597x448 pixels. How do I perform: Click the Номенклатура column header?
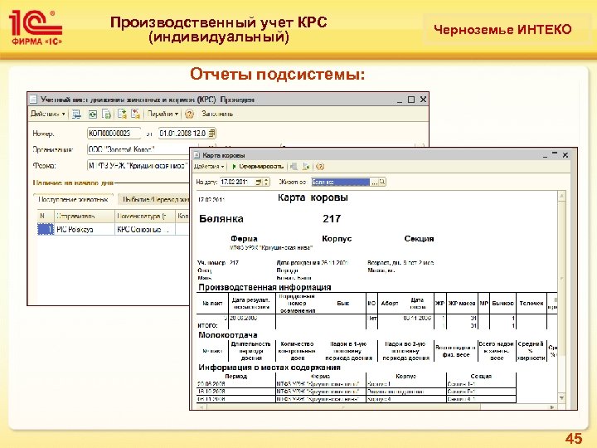coord(144,216)
